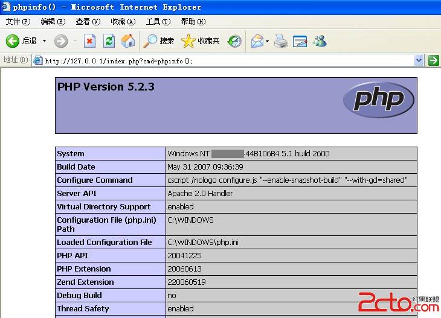Viewport: 441px width, 318px height.
Task: Expand the Mail dropdown arrow
Action: pyautogui.click(x=267, y=41)
